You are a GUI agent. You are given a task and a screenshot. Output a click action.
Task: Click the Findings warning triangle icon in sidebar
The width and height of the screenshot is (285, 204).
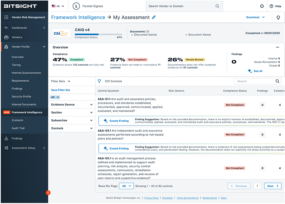pyautogui.click(x=6, y=138)
